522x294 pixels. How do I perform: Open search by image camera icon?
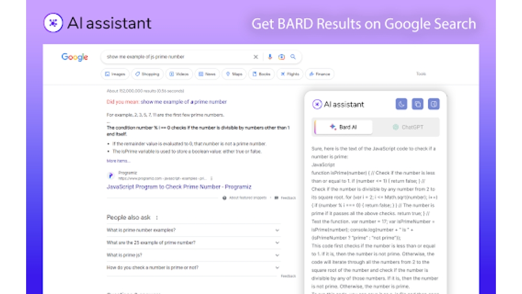[x=282, y=57]
